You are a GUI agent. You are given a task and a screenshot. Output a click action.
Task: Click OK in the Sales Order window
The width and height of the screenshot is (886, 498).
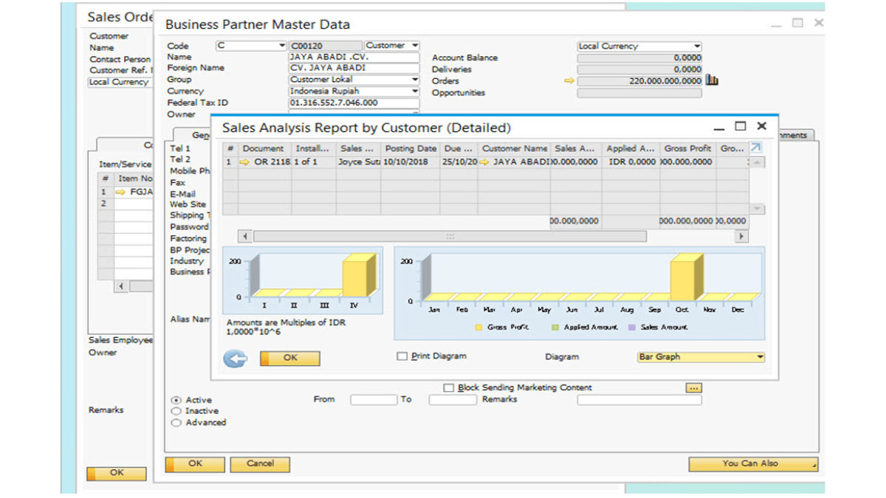coord(117,474)
